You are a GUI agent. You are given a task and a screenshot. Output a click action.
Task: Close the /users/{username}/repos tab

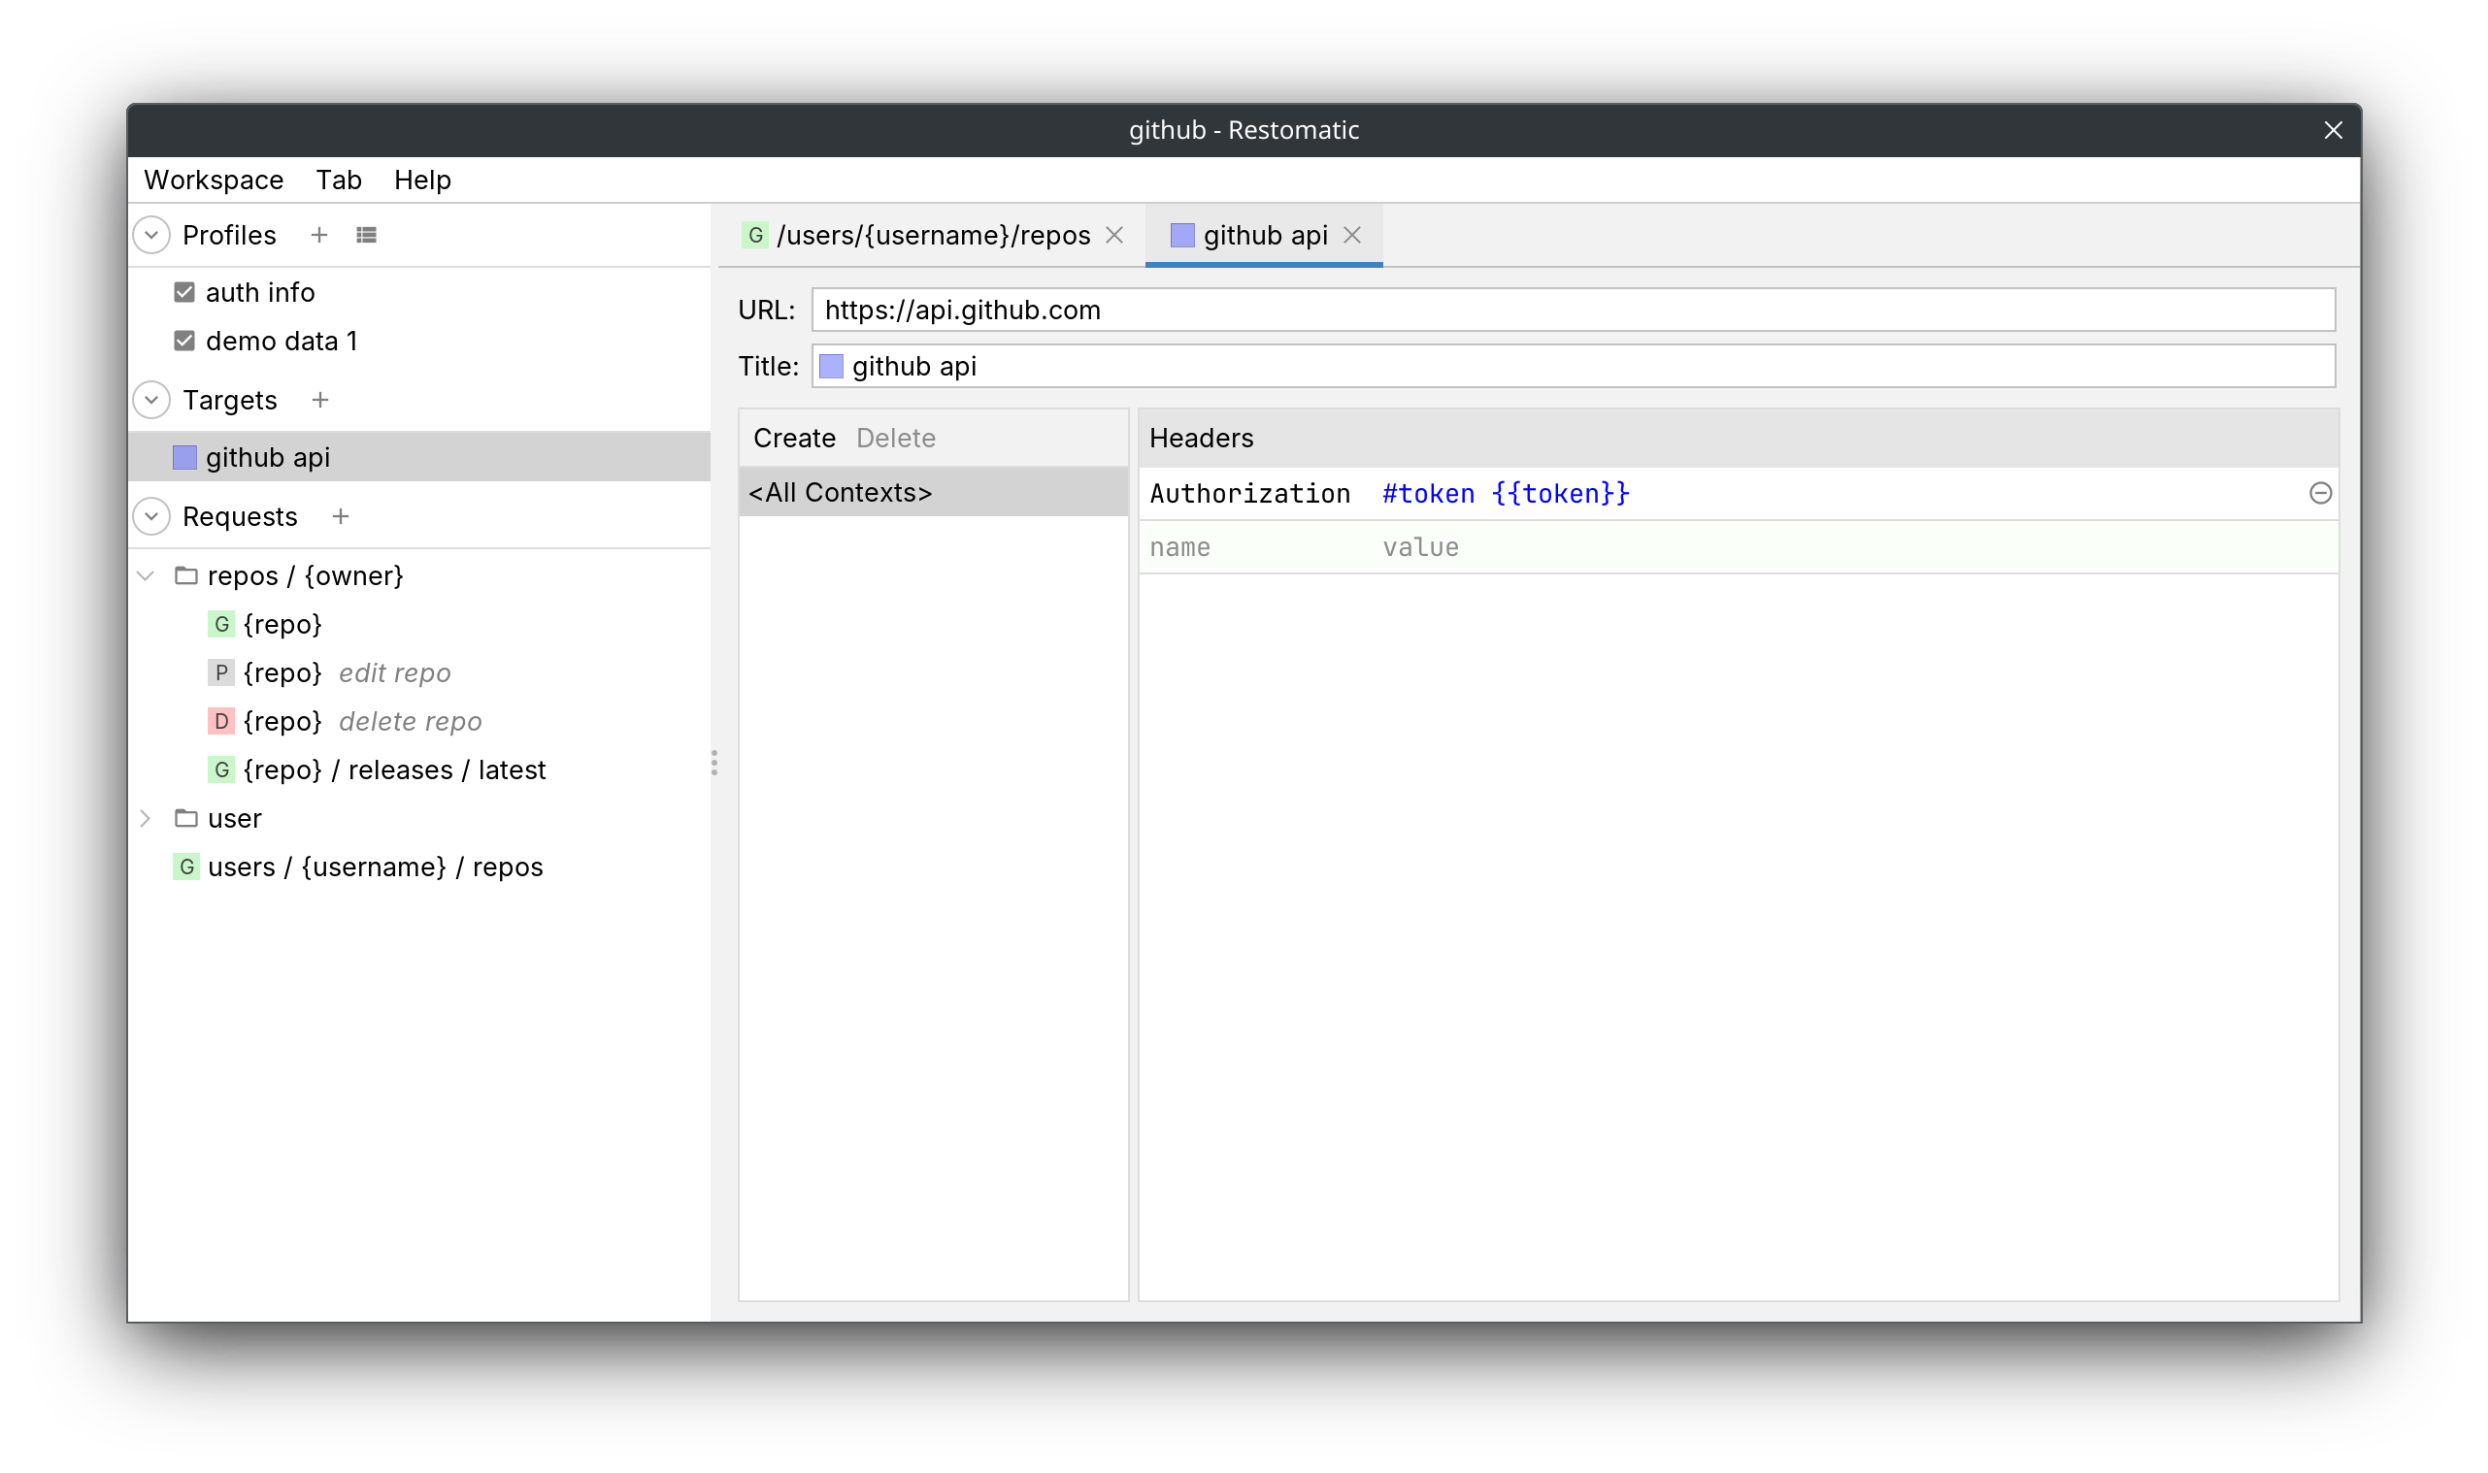click(x=1115, y=235)
